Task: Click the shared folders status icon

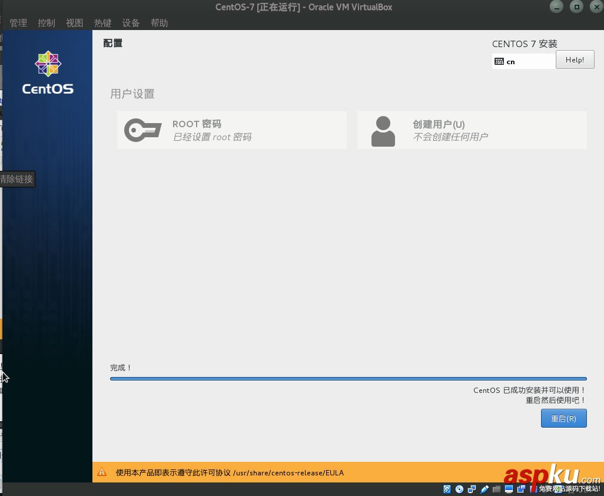Action: 497,490
